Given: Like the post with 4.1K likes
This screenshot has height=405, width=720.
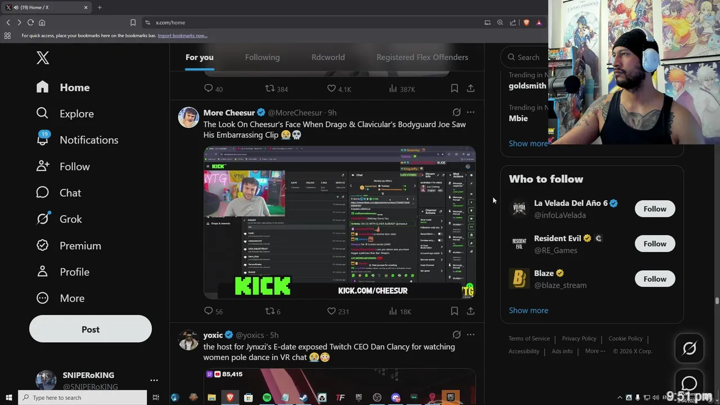Looking at the screenshot, I should pyautogui.click(x=339, y=89).
